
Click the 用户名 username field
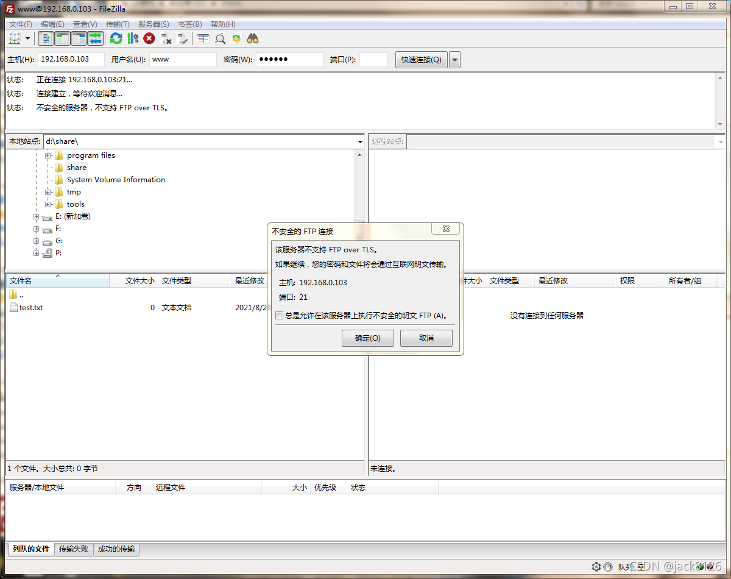tap(183, 59)
